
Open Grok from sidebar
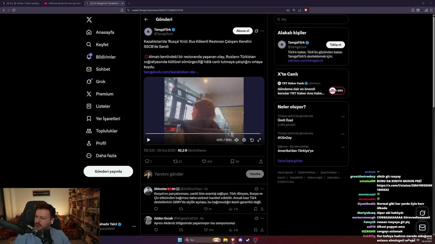point(96,81)
